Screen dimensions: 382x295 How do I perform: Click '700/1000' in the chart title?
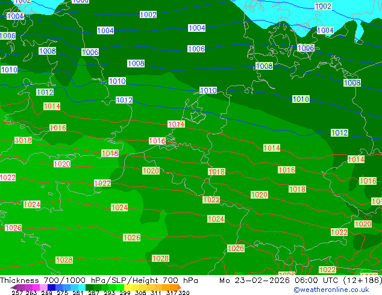point(64,281)
